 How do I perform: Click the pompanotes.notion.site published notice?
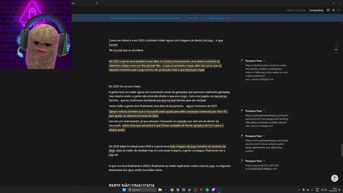(x=146, y=18)
